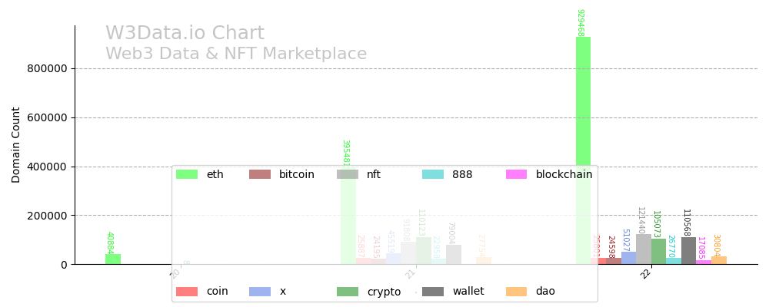Click the crypto legend color swatch
769x307 pixels.
348,292
